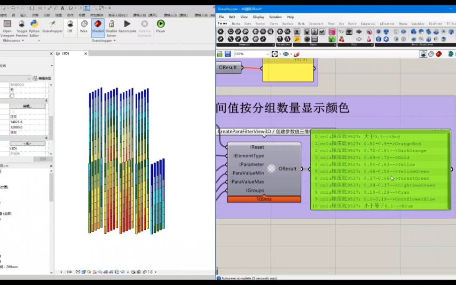Click the Zoom Extents icon on the canvas toolbar
The image size is (456, 285).
(275, 54)
